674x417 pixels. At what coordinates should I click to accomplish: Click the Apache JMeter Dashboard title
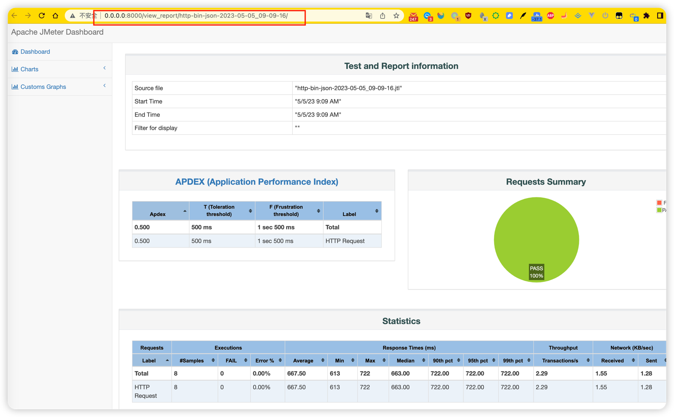coord(57,32)
